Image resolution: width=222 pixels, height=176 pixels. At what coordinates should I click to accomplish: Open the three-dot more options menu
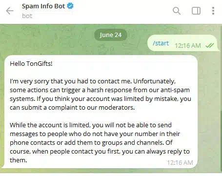(213, 11)
